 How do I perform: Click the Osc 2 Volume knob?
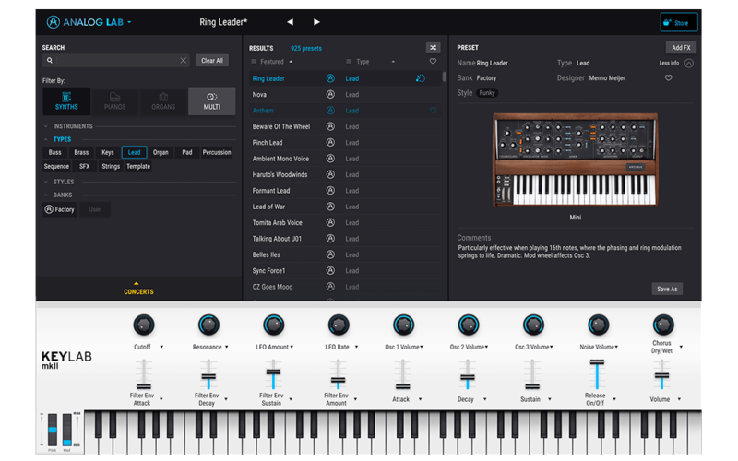[469, 325]
